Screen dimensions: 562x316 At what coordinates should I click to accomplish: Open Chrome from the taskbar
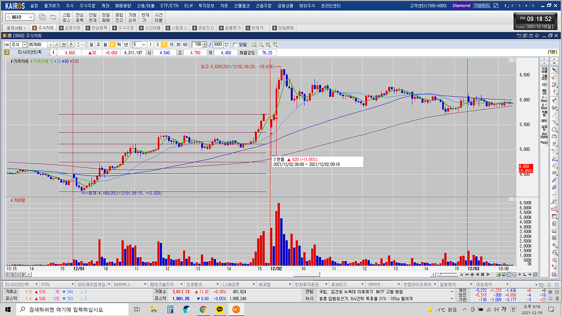click(203, 309)
